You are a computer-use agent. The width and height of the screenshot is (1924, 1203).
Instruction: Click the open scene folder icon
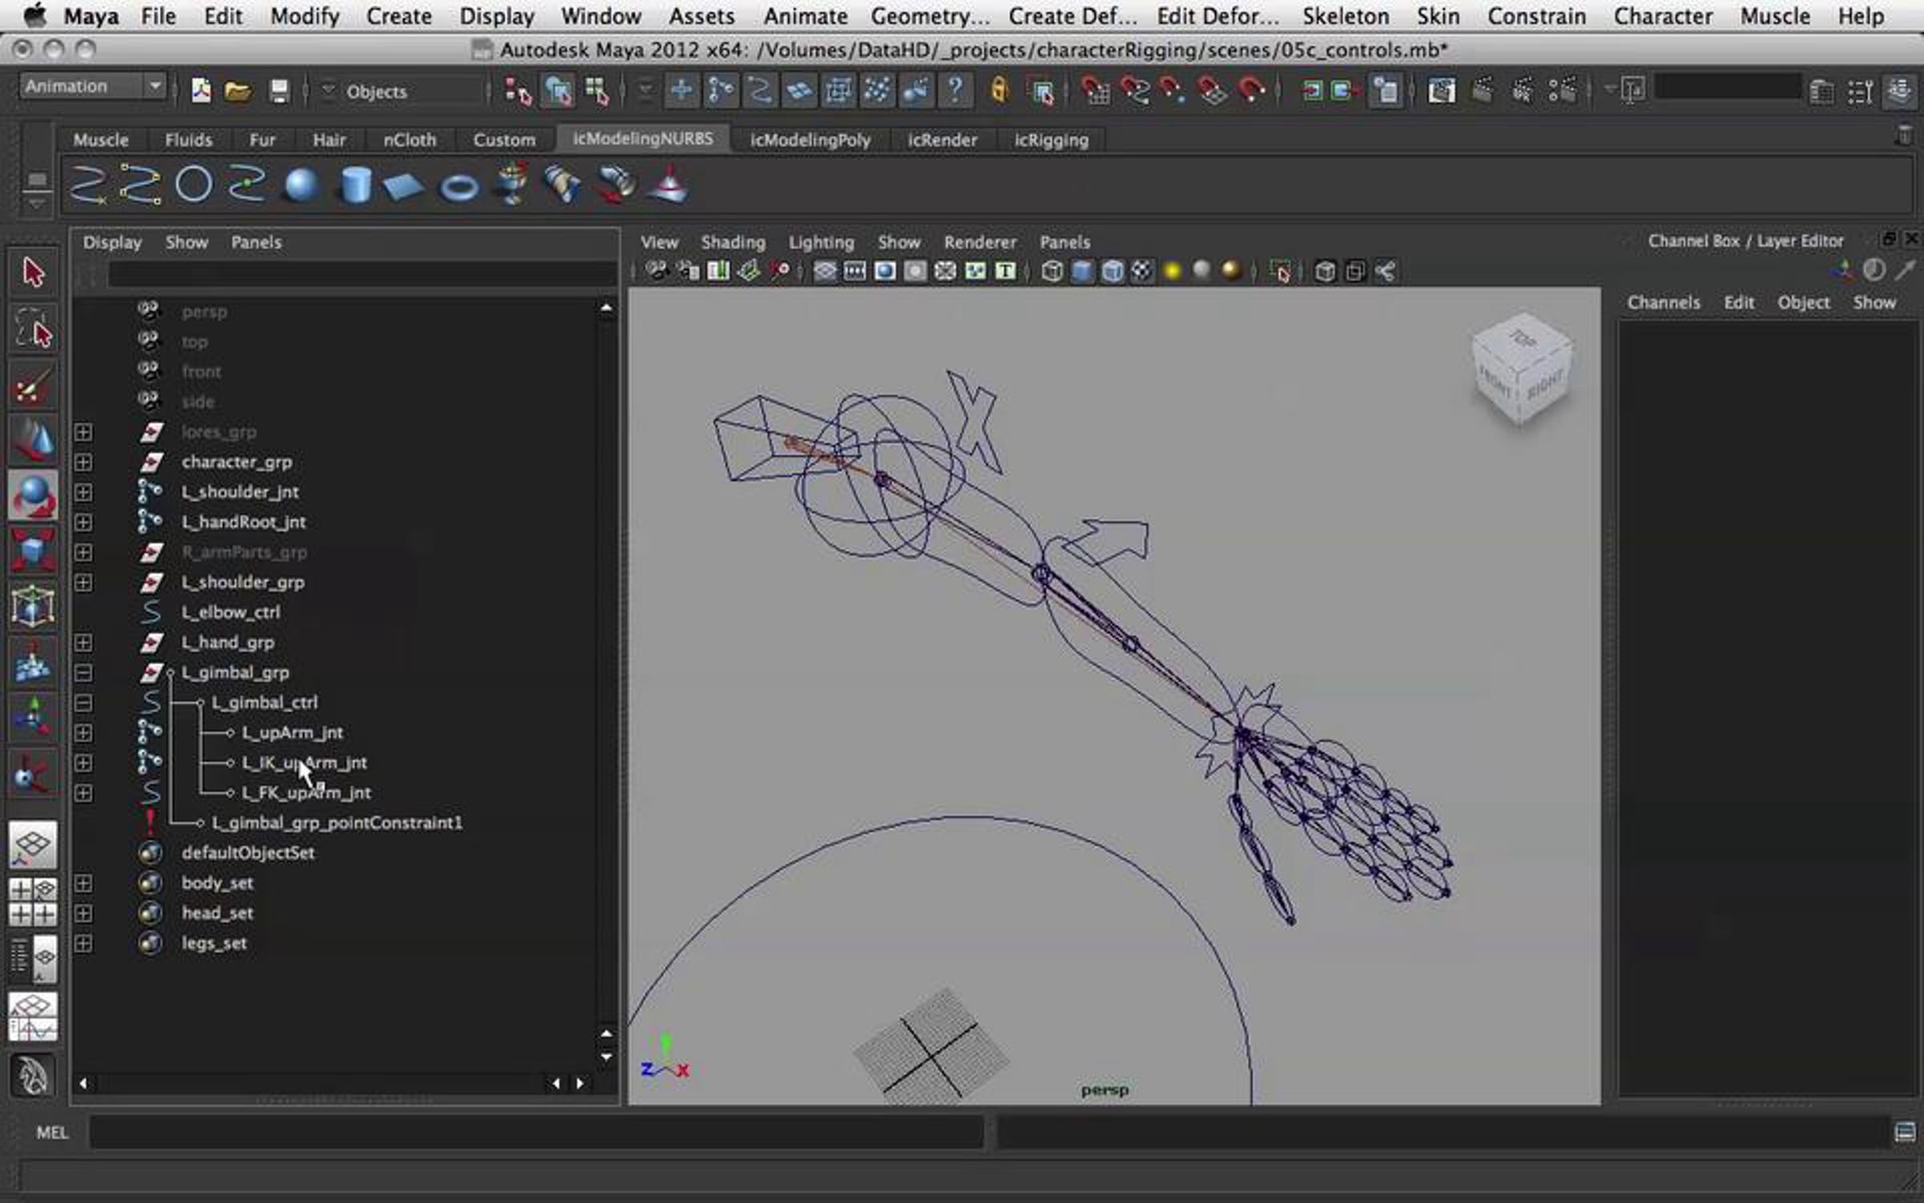pyautogui.click(x=237, y=91)
